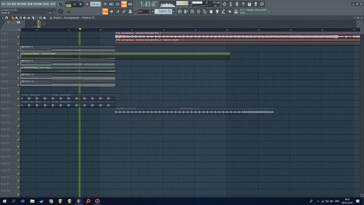Image resolution: width=364 pixels, height=205 pixels.
Task: Toggle mute dot on Track 12
Action: (18, 112)
